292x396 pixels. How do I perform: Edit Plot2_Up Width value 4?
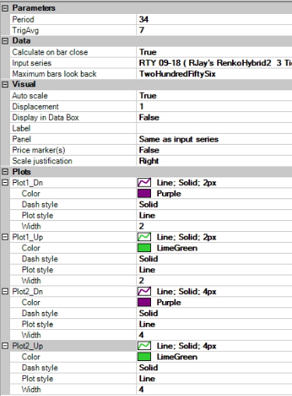click(214, 390)
